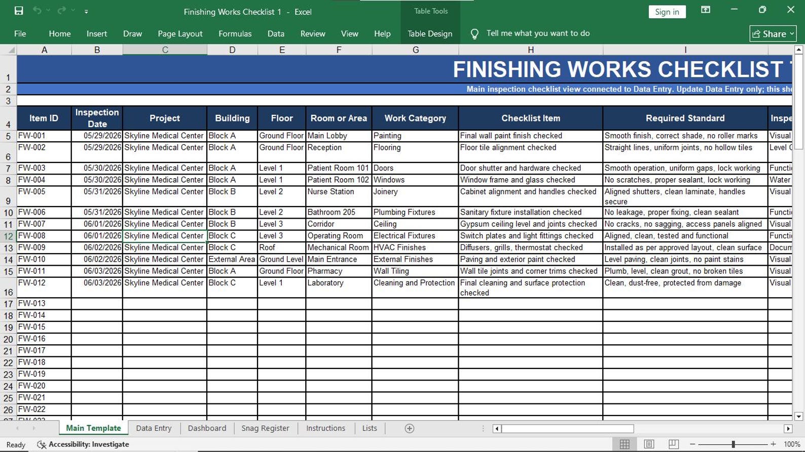Click the Save icon in the title bar

(x=19, y=11)
